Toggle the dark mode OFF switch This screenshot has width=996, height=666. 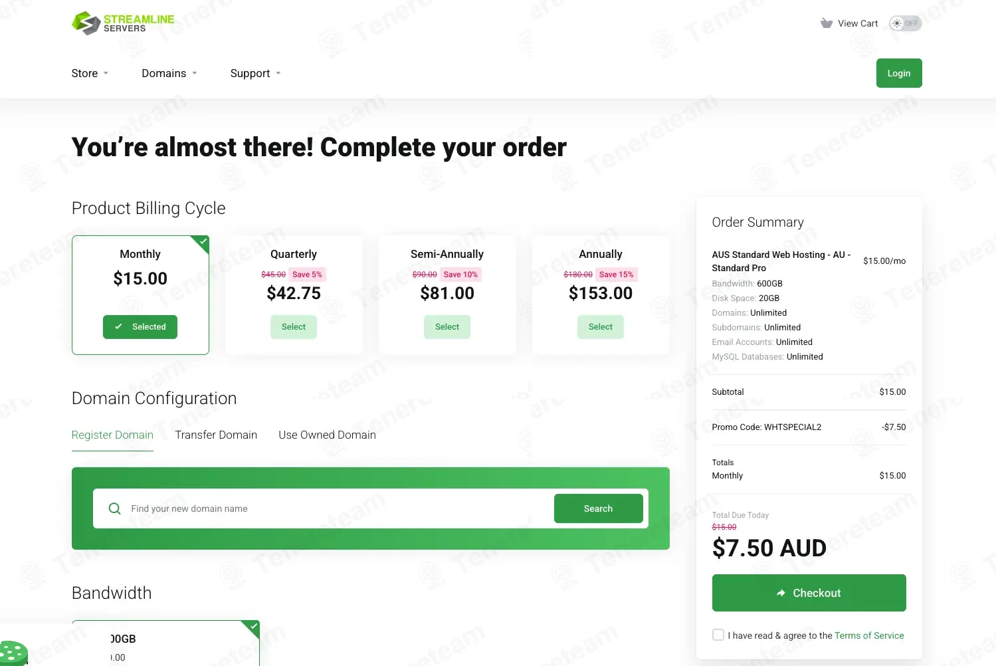click(x=906, y=23)
